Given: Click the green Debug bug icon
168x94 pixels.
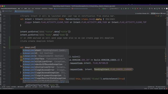Looking at the screenshot, I should coord(128,9).
